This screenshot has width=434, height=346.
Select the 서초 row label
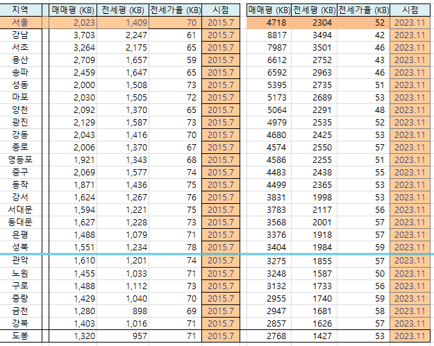tap(20, 48)
